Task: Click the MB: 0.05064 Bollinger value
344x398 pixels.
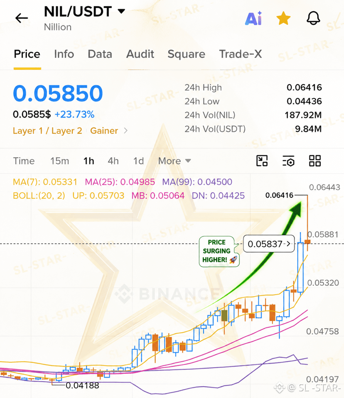Action: tap(158, 196)
